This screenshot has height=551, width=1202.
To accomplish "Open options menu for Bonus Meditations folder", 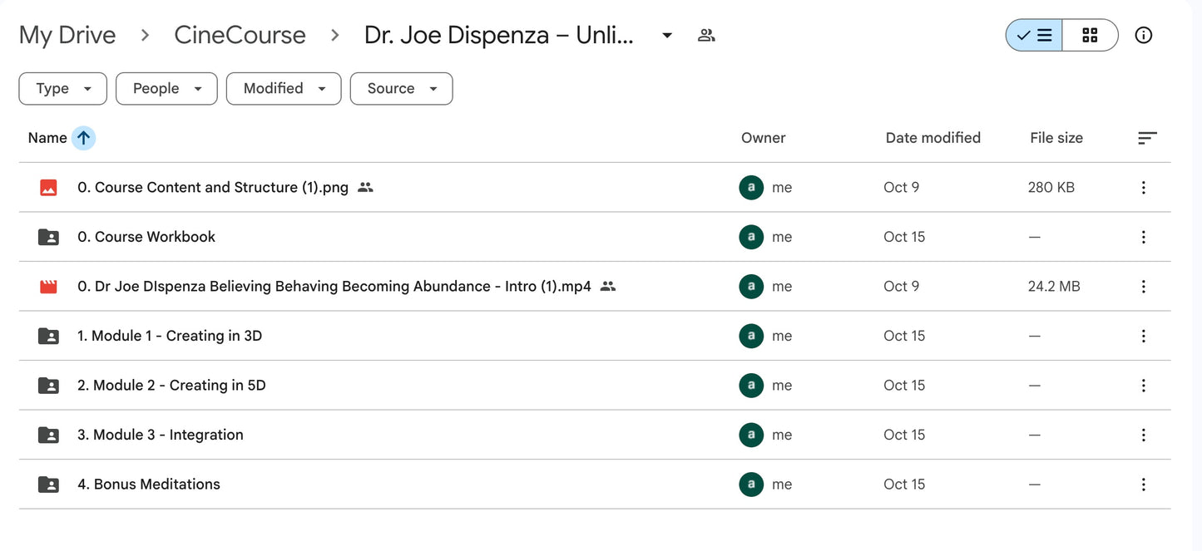I will (1143, 484).
